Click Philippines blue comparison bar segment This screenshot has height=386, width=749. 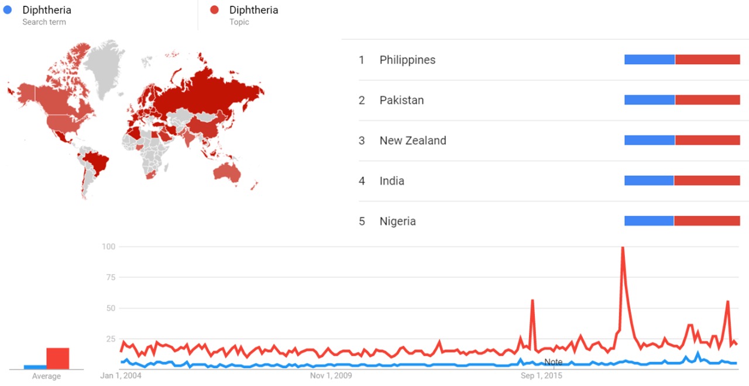point(650,60)
